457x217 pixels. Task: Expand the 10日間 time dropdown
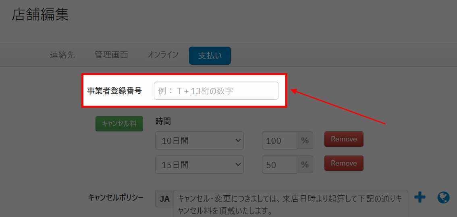199,141
